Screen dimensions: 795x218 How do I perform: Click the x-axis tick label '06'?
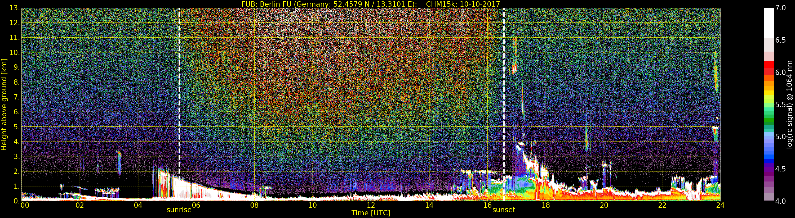(x=196, y=205)
